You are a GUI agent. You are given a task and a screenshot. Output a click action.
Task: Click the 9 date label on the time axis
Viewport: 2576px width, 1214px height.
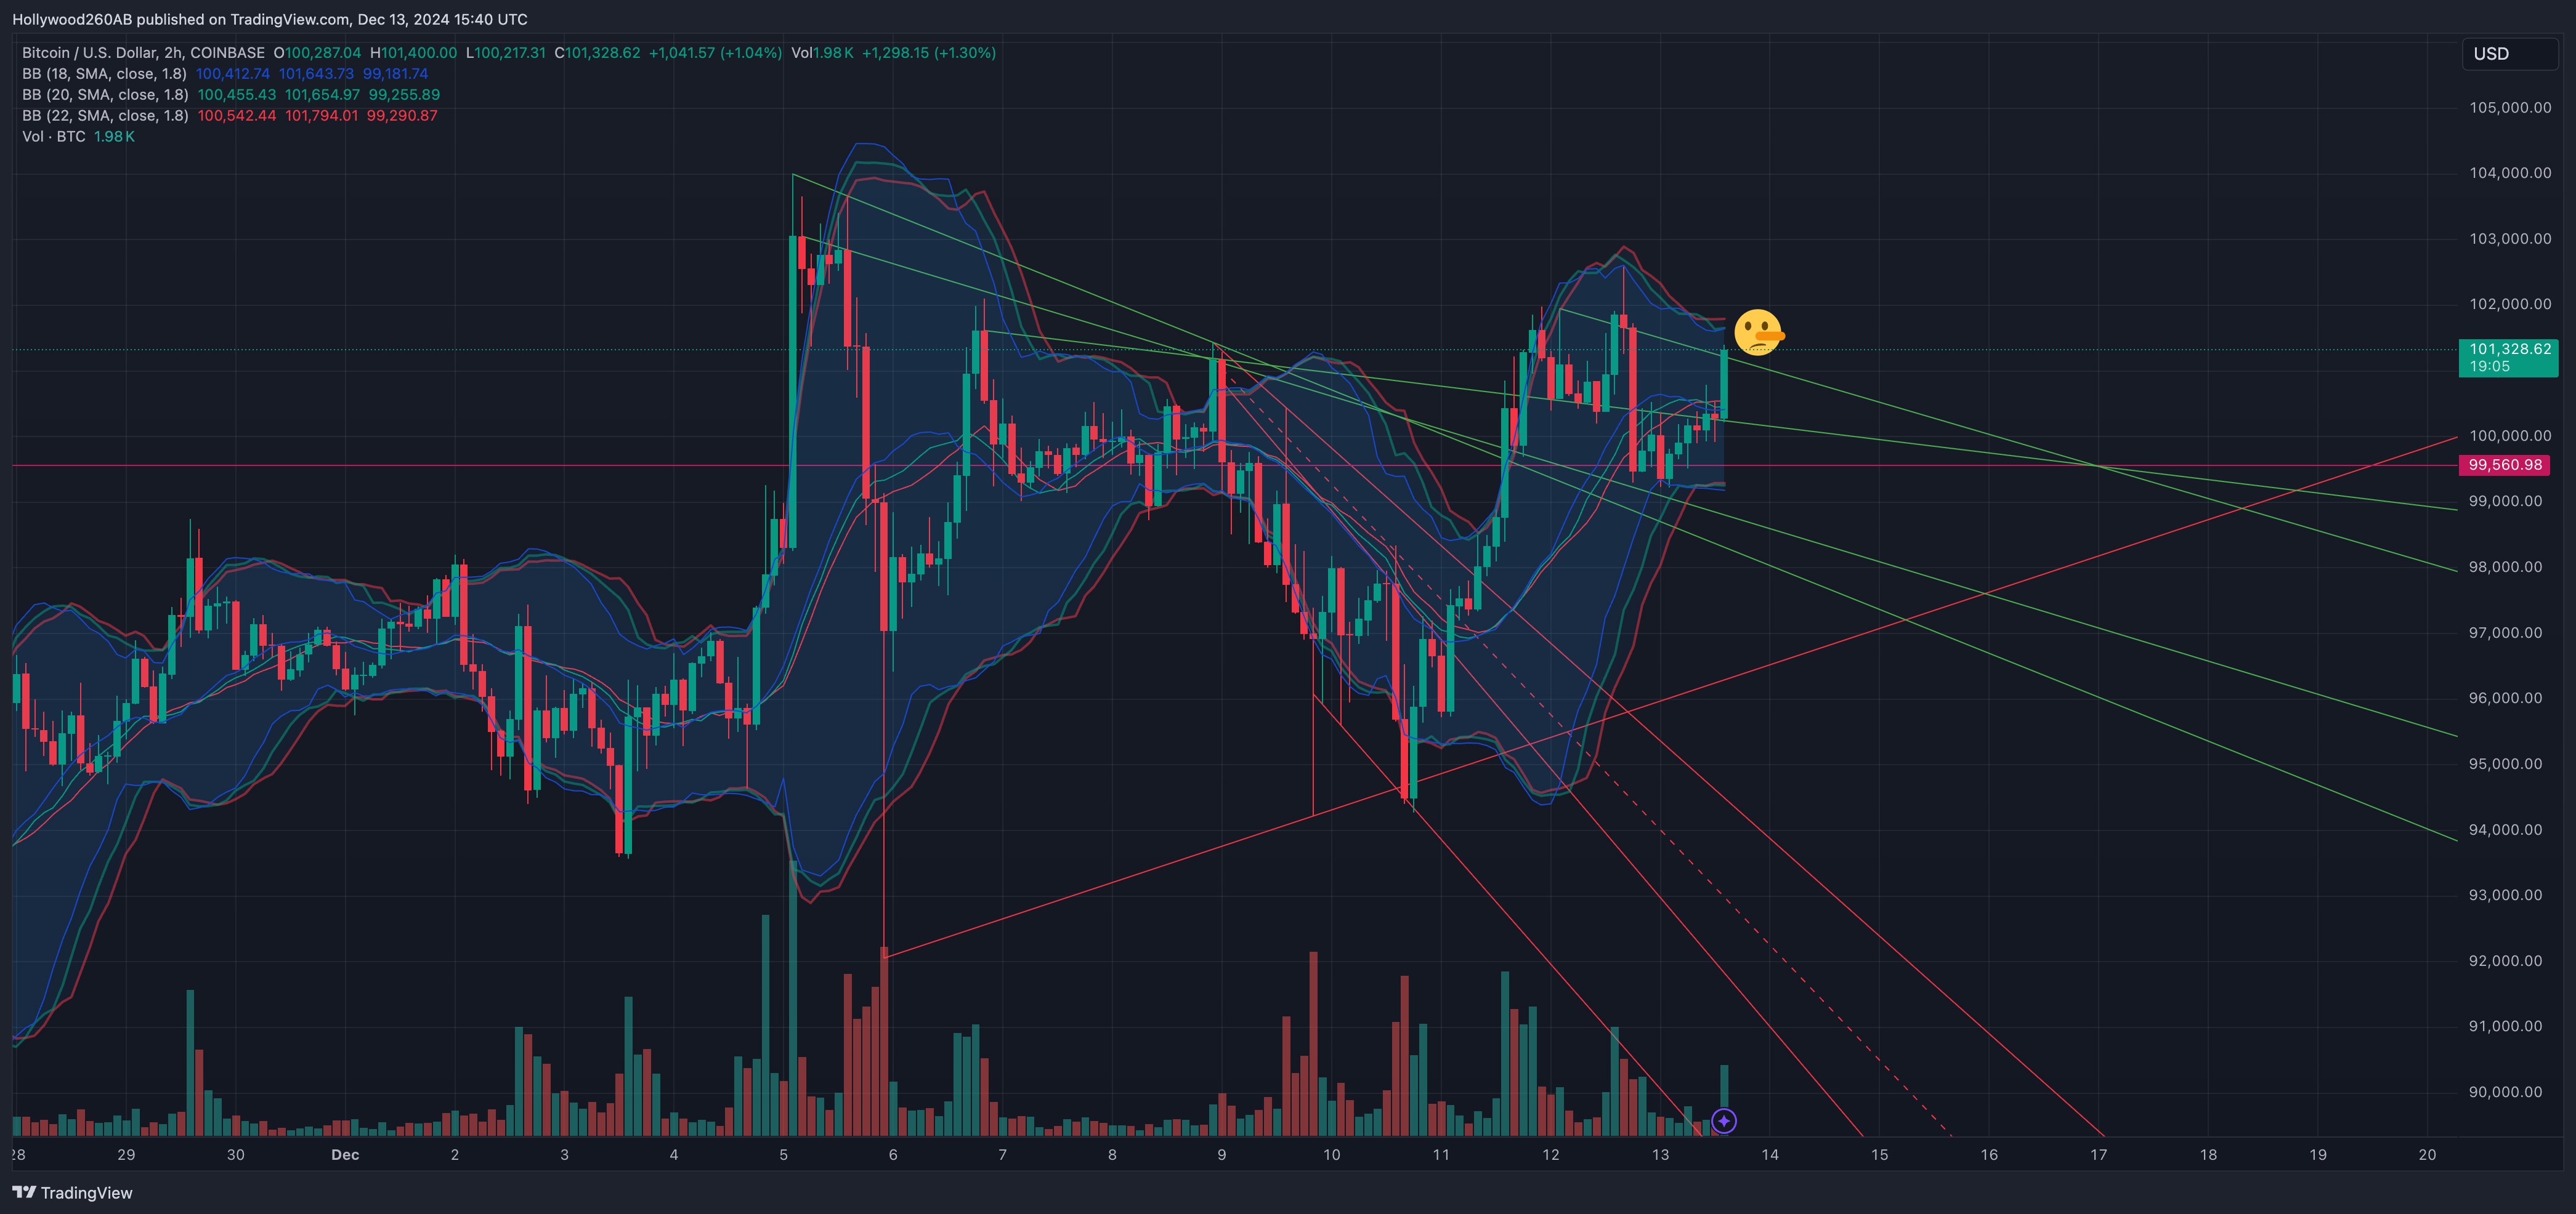[1222, 1155]
